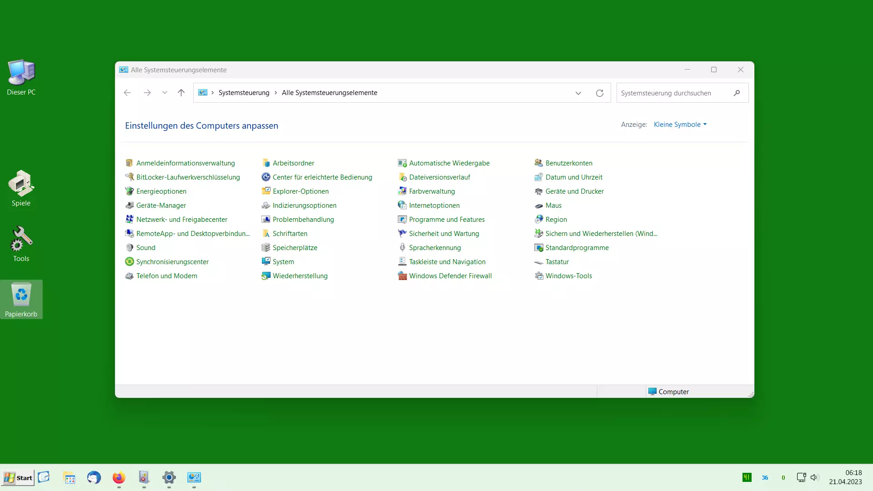Screen dimensions: 873x491
Task: Open Programme und Features link
Action: pyautogui.click(x=447, y=219)
